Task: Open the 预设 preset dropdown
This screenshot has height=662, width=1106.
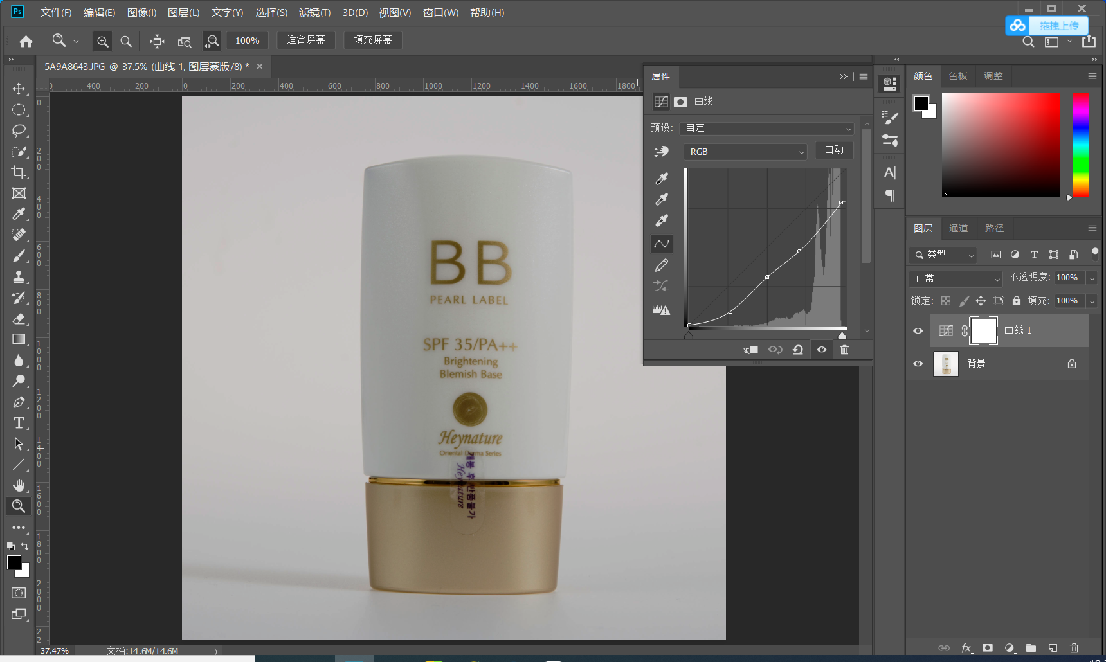Action: pos(766,128)
